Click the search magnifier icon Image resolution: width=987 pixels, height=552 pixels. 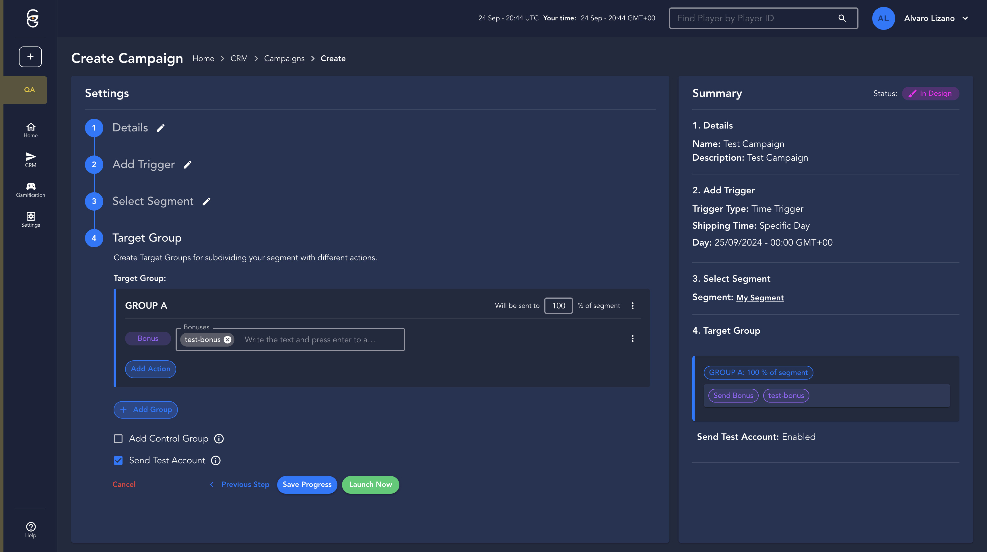click(842, 18)
